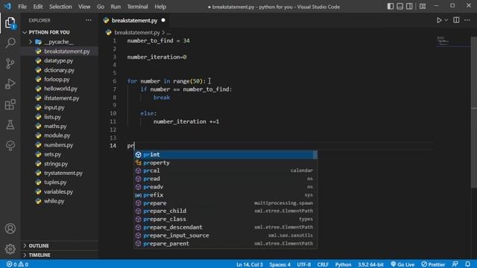Open the Help menu
The height and width of the screenshot is (268, 477).
click(160, 7)
